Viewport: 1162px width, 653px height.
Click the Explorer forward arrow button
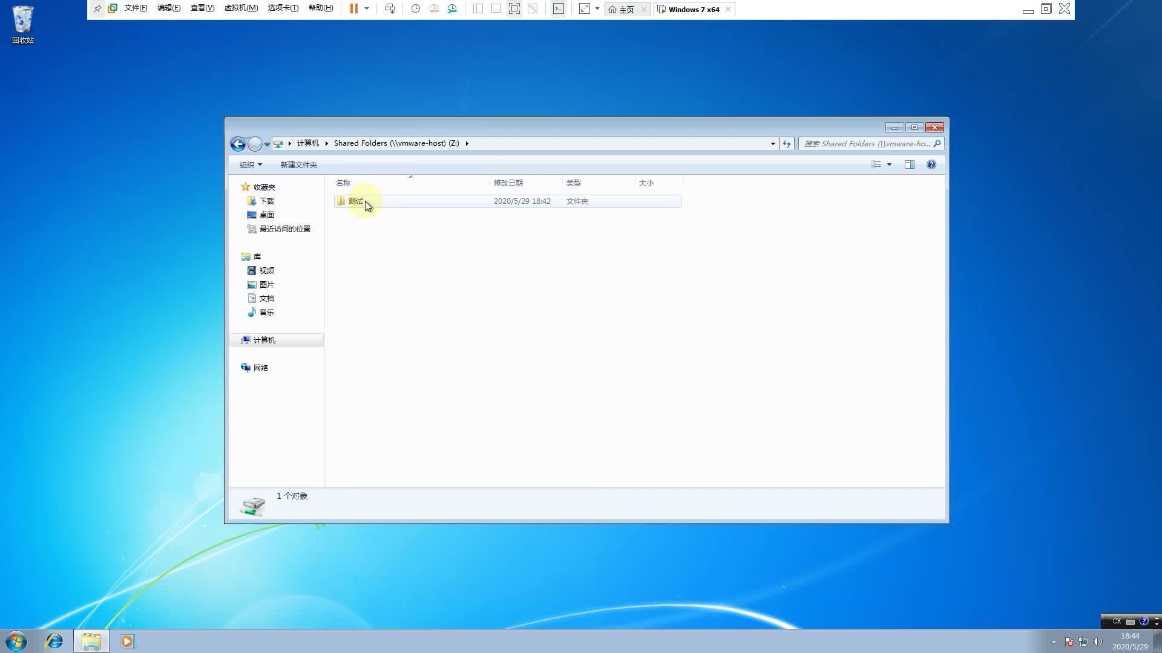pyautogui.click(x=255, y=144)
